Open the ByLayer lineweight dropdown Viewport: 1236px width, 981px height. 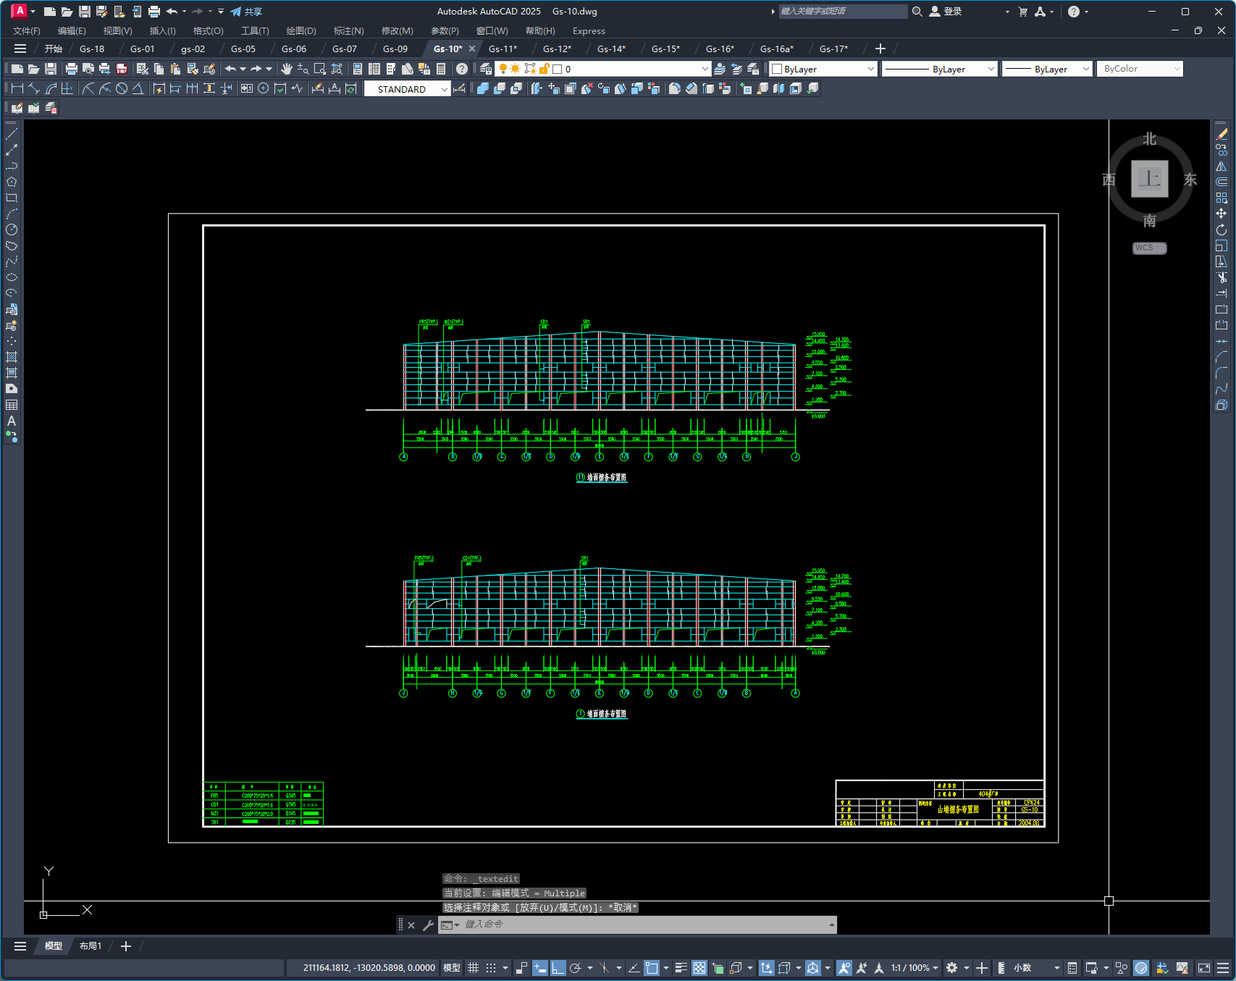click(1047, 69)
